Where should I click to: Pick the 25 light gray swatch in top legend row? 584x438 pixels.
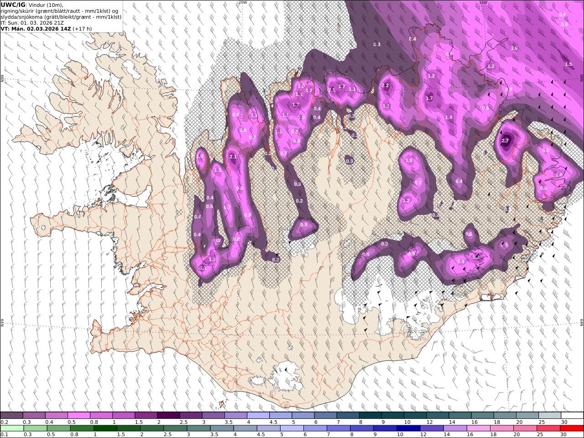pos(550,416)
